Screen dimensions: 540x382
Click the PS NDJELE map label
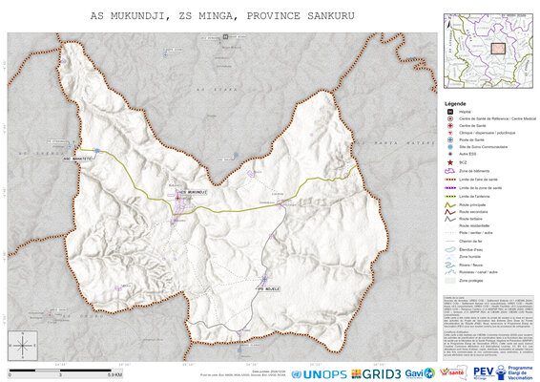269,289
